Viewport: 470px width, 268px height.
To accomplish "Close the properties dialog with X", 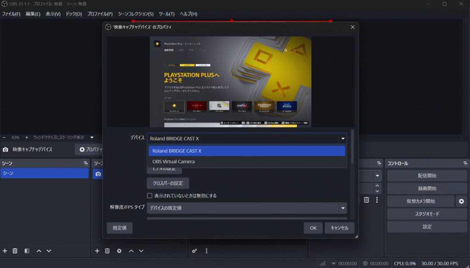I will [352, 27].
